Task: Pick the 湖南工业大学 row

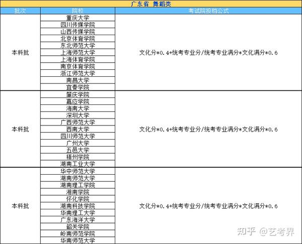Action: (78, 164)
